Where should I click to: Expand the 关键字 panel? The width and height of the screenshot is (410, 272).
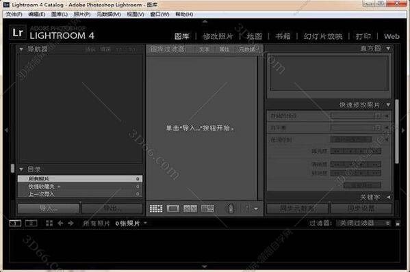(388, 198)
